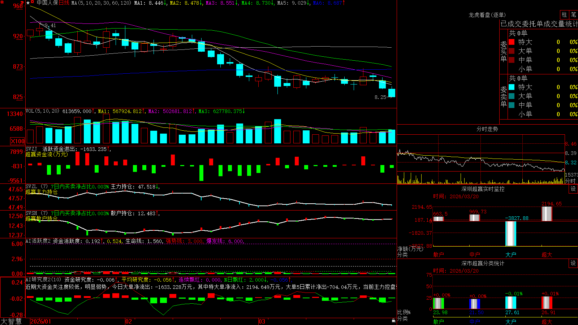Click the 散户 23.98 percentage bar
578x325 pixels.
439,303
